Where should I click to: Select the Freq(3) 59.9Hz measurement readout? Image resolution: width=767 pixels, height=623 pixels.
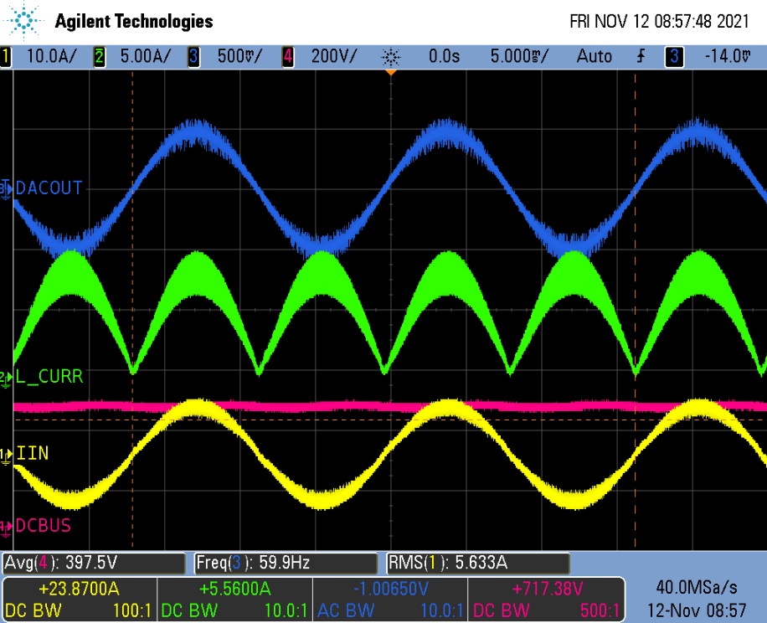286,563
